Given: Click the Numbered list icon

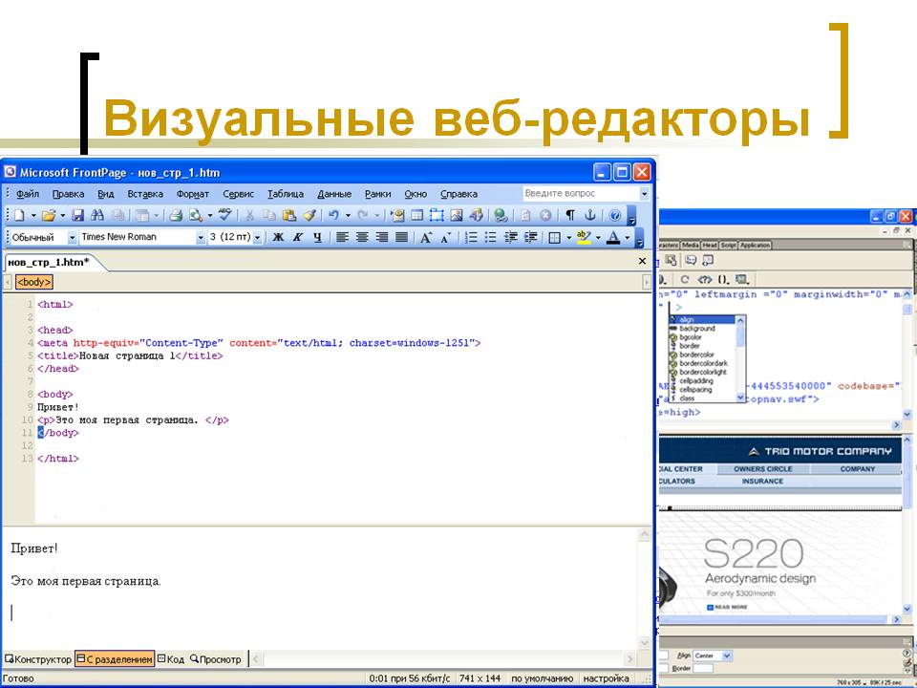Looking at the screenshot, I should pos(471,238).
